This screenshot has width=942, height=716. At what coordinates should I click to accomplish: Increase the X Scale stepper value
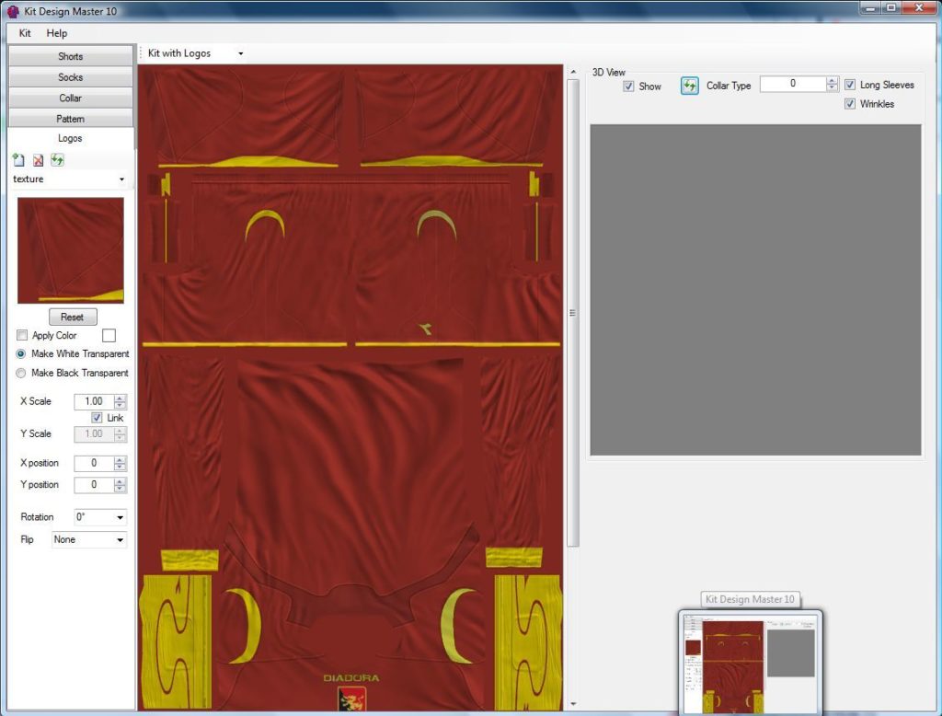pos(121,398)
